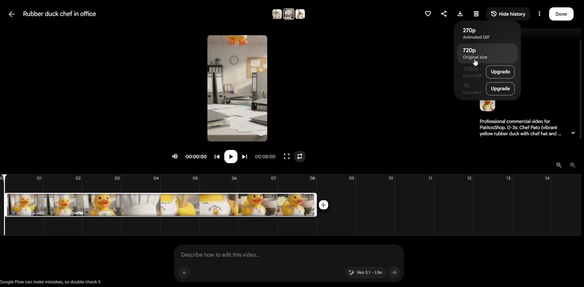Zoom in the timeline
Viewport: 584px width, 287px height.
pyautogui.click(x=573, y=165)
